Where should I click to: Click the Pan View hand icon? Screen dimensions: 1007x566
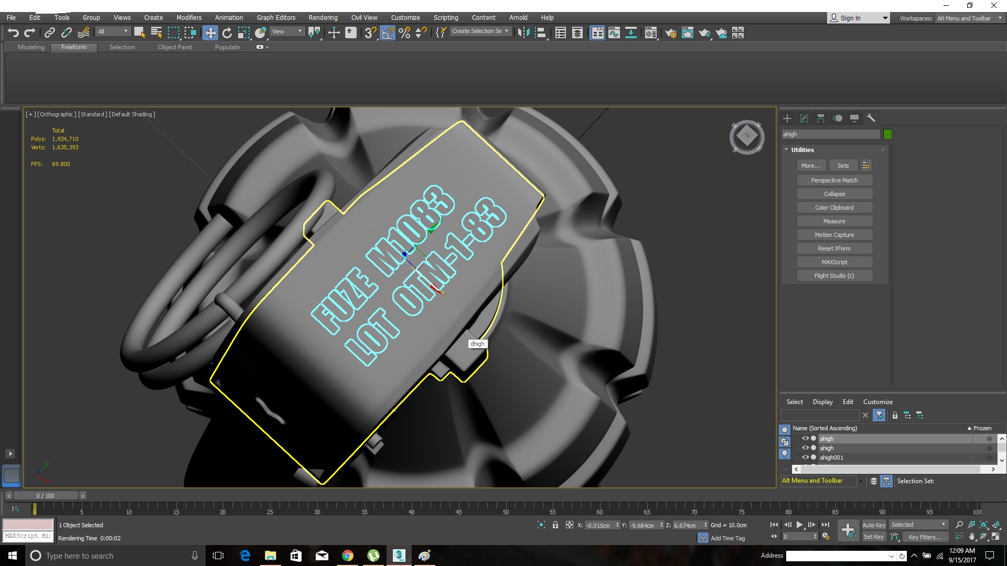(x=971, y=536)
